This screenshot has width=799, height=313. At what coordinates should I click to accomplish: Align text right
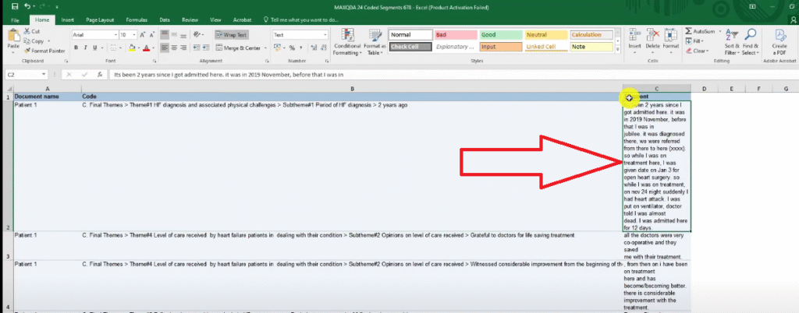[183, 47]
